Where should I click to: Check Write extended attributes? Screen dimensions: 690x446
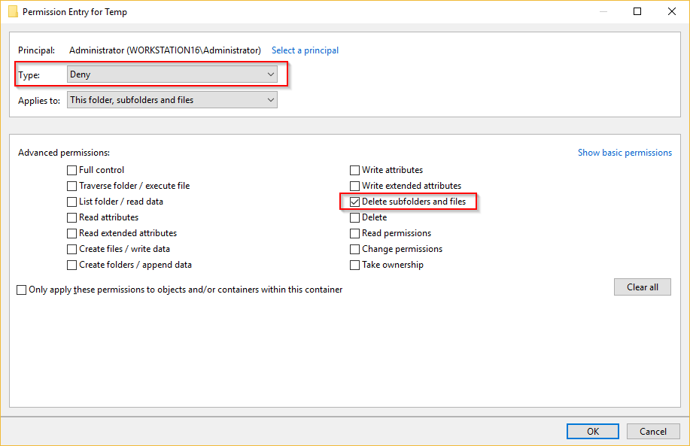(354, 186)
